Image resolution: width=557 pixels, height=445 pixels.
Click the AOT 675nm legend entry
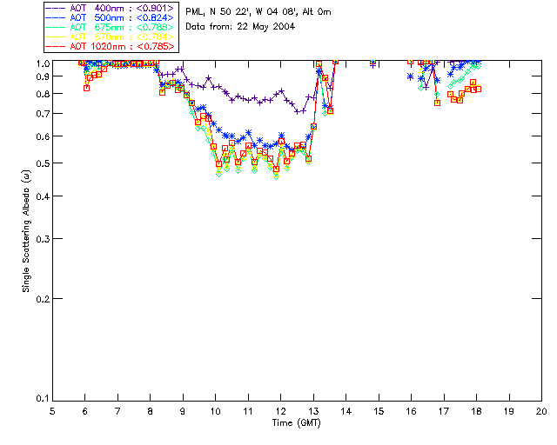tap(110, 27)
